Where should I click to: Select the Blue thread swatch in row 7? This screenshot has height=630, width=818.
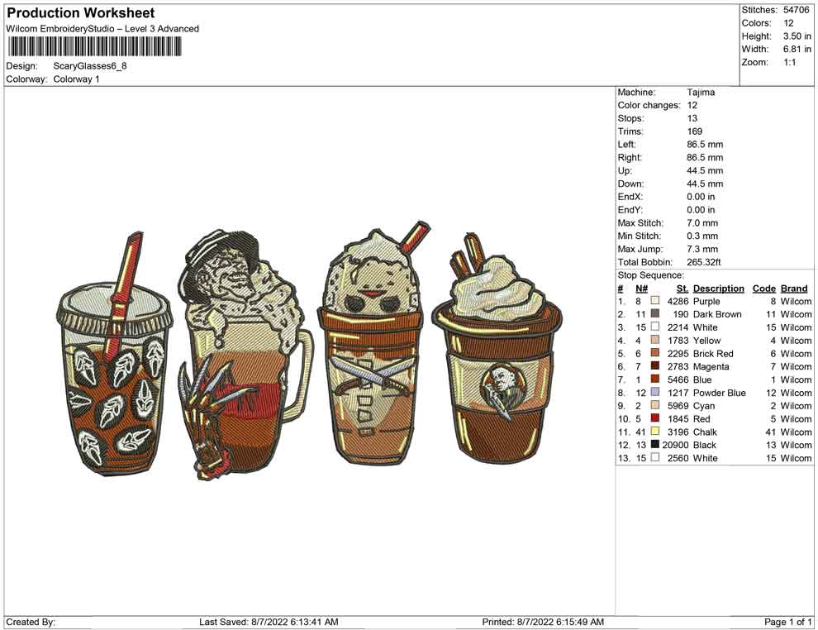655,379
